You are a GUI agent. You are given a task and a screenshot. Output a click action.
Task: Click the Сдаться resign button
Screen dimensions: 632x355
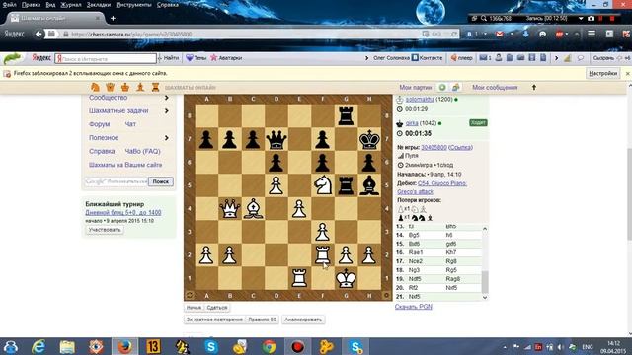point(217,308)
